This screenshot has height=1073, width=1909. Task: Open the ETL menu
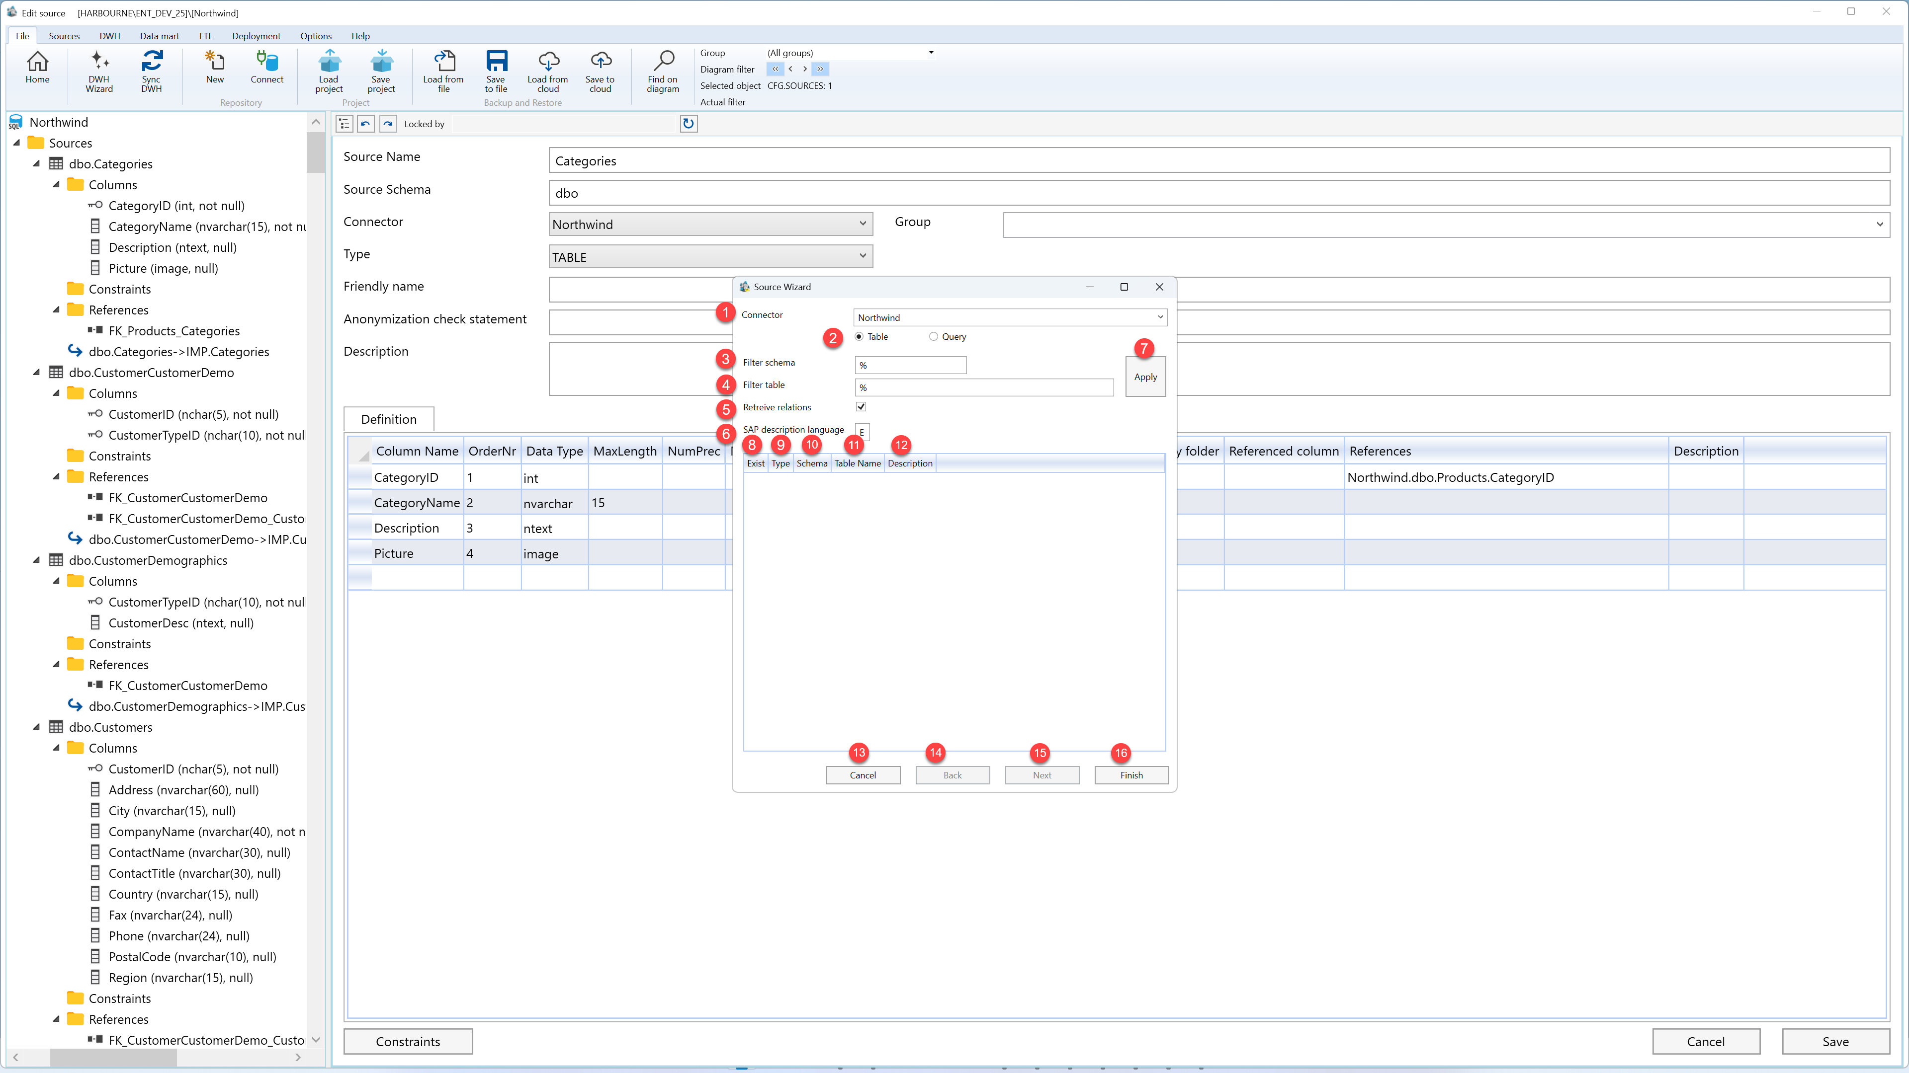point(205,36)
